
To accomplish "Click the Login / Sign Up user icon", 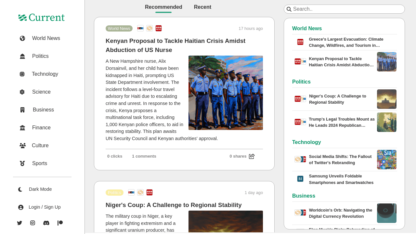I will coord(21,207).
